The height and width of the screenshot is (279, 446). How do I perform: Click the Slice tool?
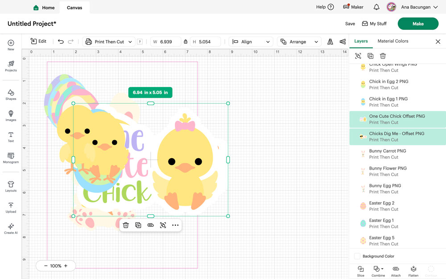(361, 271)
